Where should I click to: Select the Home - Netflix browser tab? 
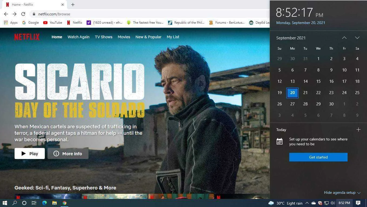(35, 5)
